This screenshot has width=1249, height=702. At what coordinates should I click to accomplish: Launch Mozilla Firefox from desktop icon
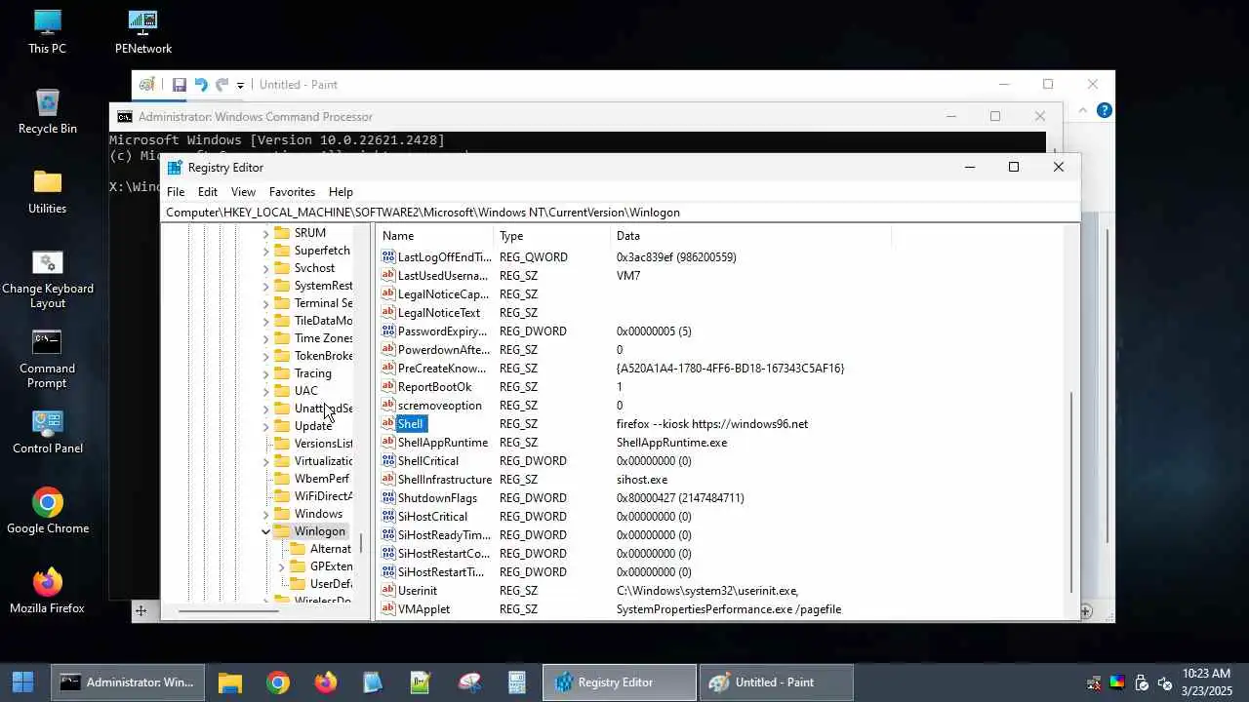click(x=47, y=591)
